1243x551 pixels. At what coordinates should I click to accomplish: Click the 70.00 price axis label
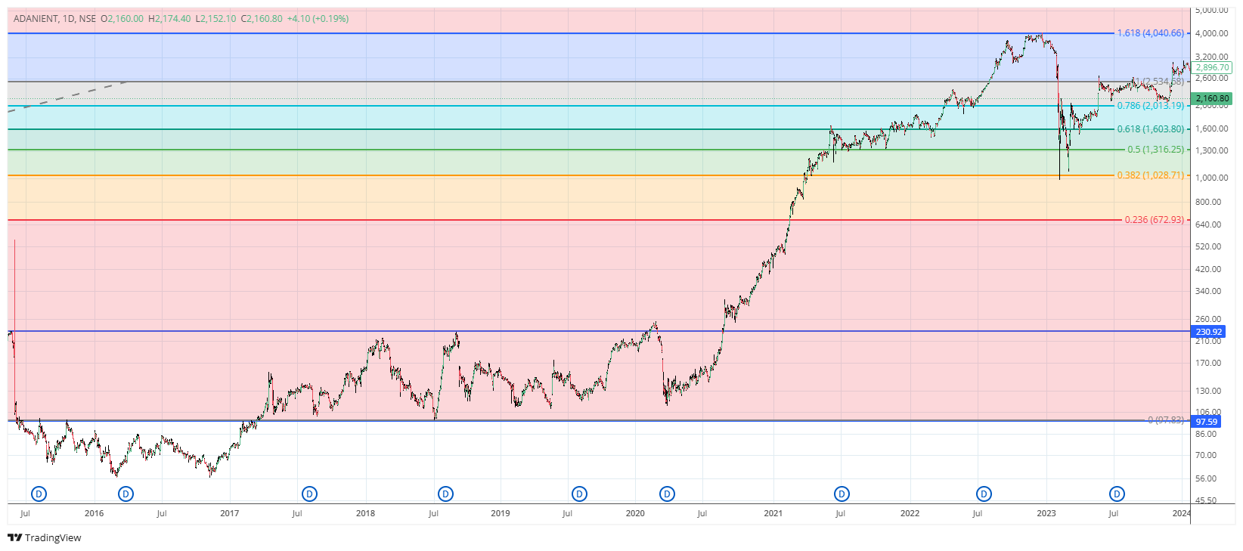pos(1206,455)
